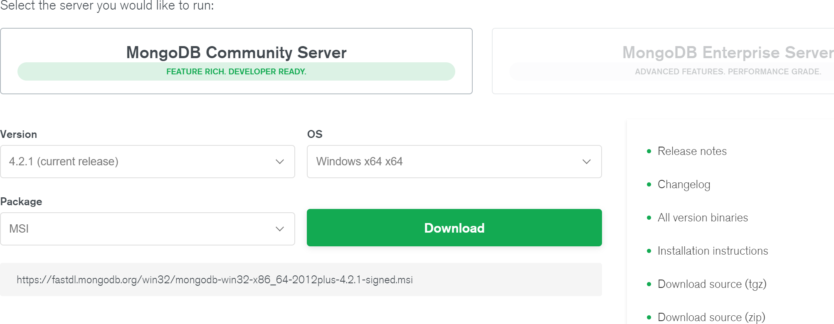
Task: Open the Release notes link
Action: tap(692, 151)
